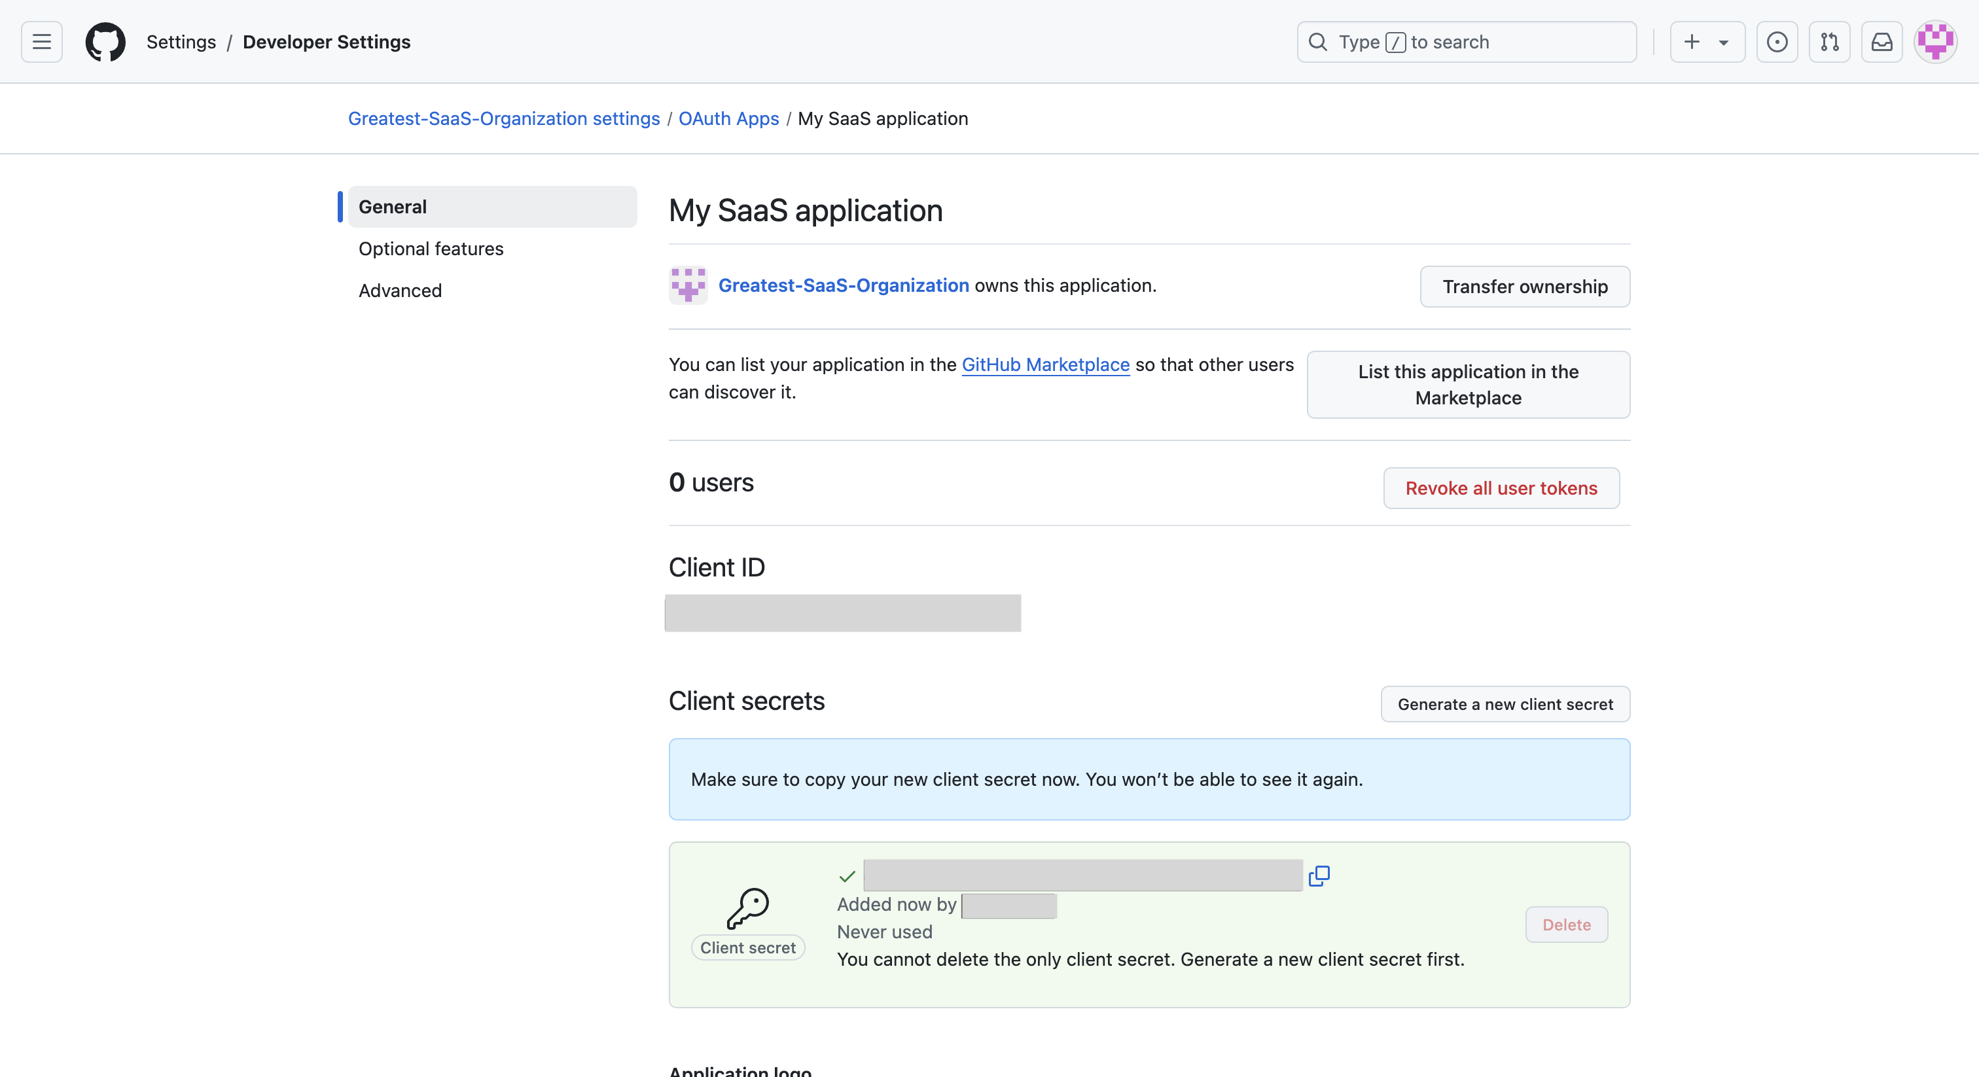This screenshot has width=1979, height=1077.
Task: Open the hamburger navigation menu
Action: [x=41, y=41]
